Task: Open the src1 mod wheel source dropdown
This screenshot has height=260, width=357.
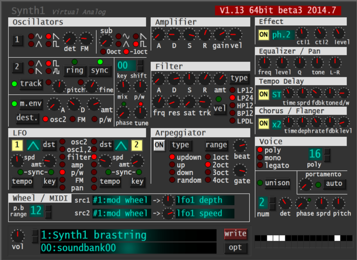Action: [121, 200]
